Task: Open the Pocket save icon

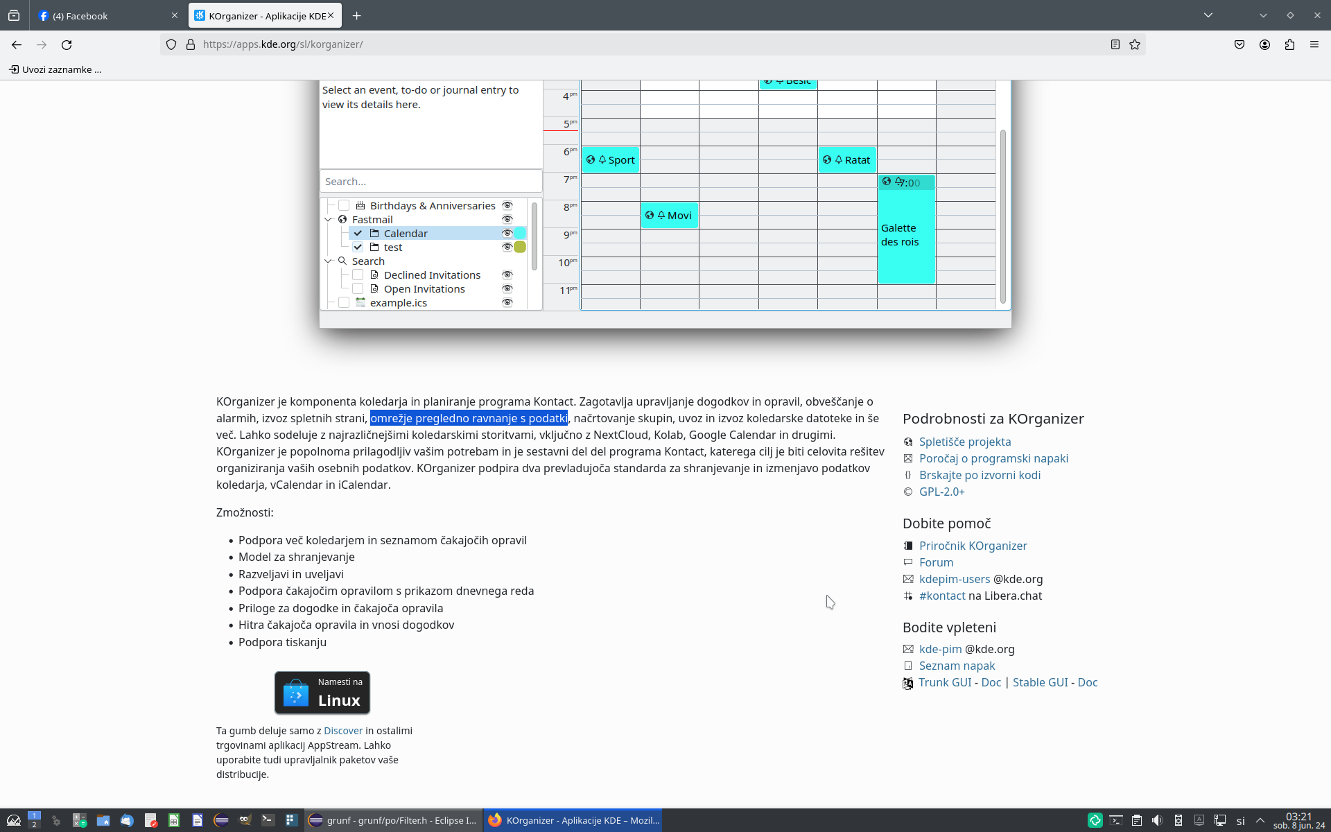Action: click(x=1239, y=44)
